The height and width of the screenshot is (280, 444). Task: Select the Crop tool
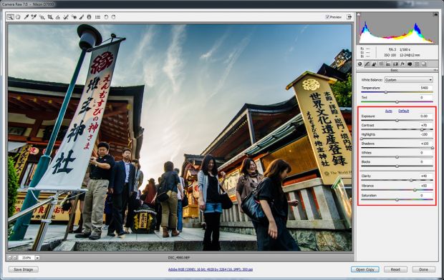[50, 17]
